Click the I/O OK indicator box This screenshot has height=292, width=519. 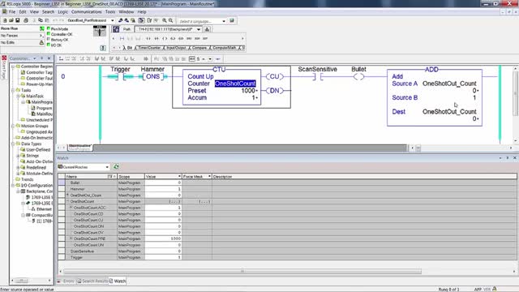49,45
